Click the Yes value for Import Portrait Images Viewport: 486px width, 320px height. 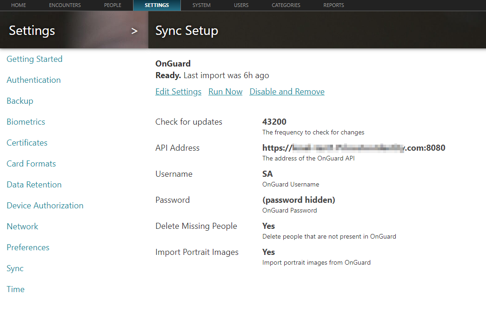[268, 252]
